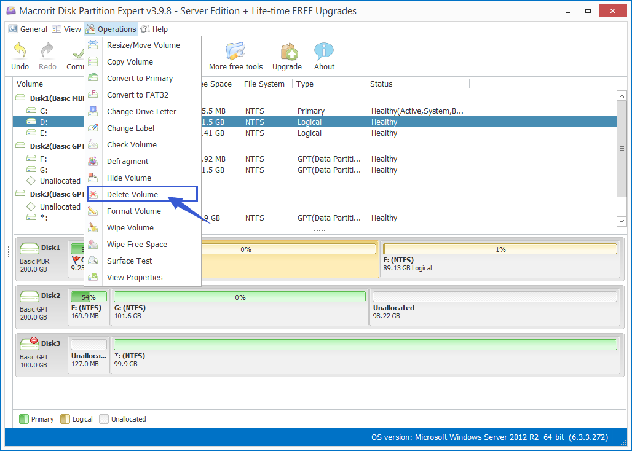This screenshot has width=632, height=451.
Task: Select F: (NTFS) 169.9 MB partition block
Action: pyautogui.click(x=89, y=307)
